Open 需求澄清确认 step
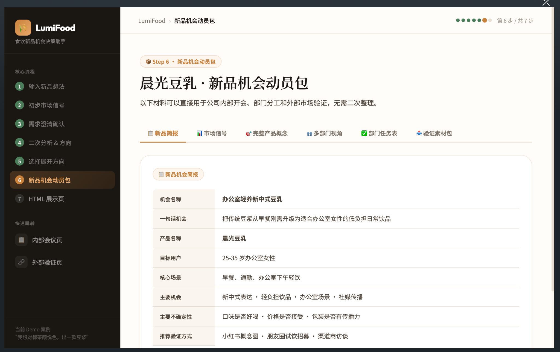The height and width of the screenshot is (352, 560). (62, 124)
